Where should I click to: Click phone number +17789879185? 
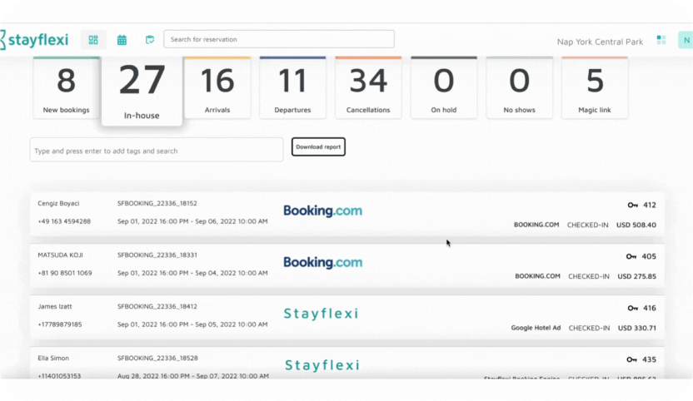[x=60, y=324]
